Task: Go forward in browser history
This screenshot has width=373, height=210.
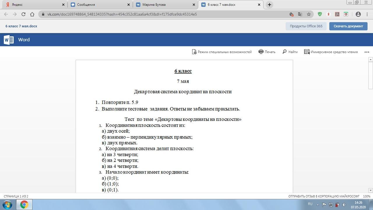Action: [15, 14]
